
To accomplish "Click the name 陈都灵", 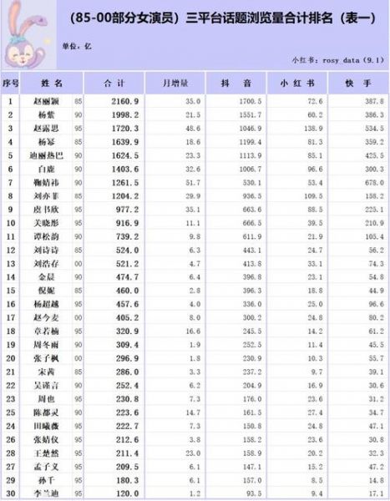I will (47, 412).
